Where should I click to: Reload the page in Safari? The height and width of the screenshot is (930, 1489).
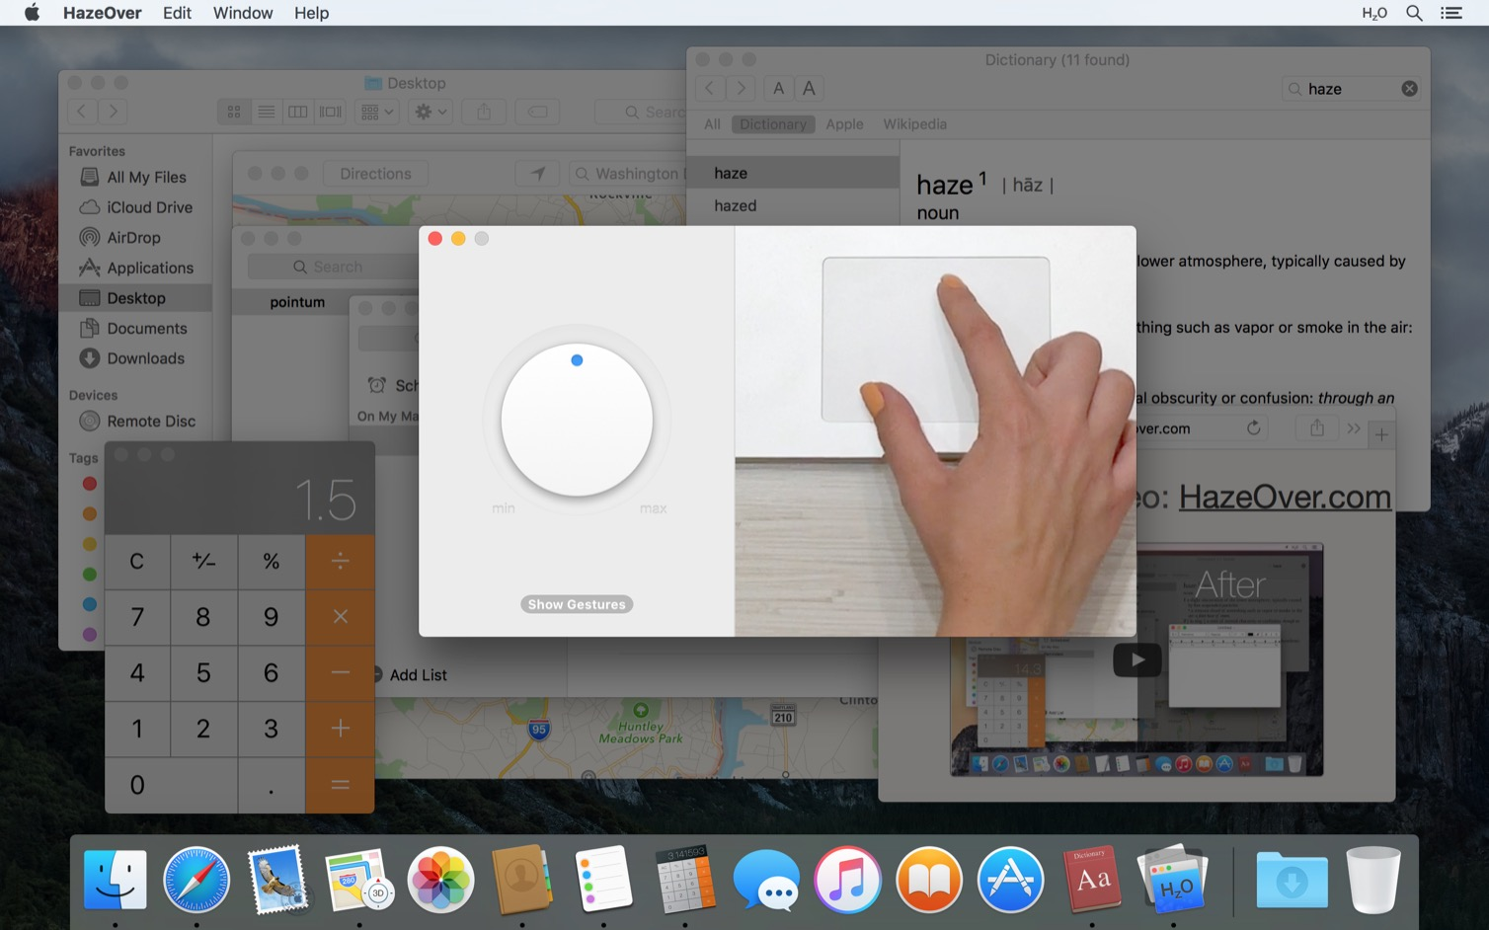[1253, 427]
